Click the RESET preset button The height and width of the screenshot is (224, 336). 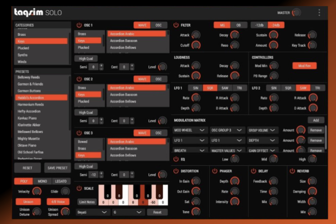[x=27, y=168]
